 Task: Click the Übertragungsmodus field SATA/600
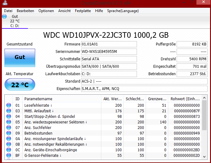click(109, 66)
